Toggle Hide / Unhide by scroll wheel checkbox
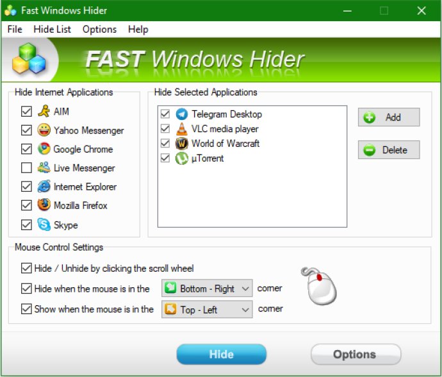This screenshot has width=442, height=377. pyautogui.click(x=26, y=268)
